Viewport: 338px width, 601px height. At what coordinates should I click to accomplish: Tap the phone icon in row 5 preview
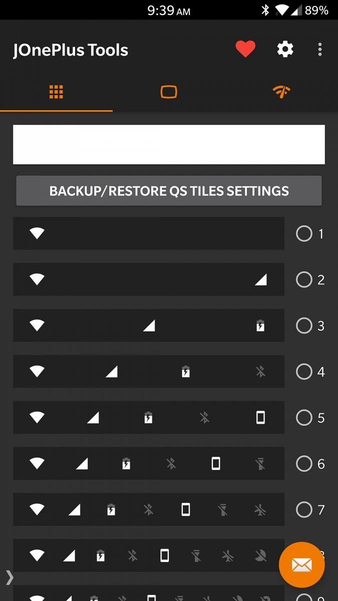[260, 418]
